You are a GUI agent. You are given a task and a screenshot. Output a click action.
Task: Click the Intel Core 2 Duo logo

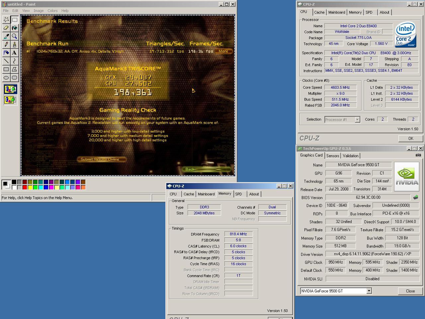click(x=405, y=35)
